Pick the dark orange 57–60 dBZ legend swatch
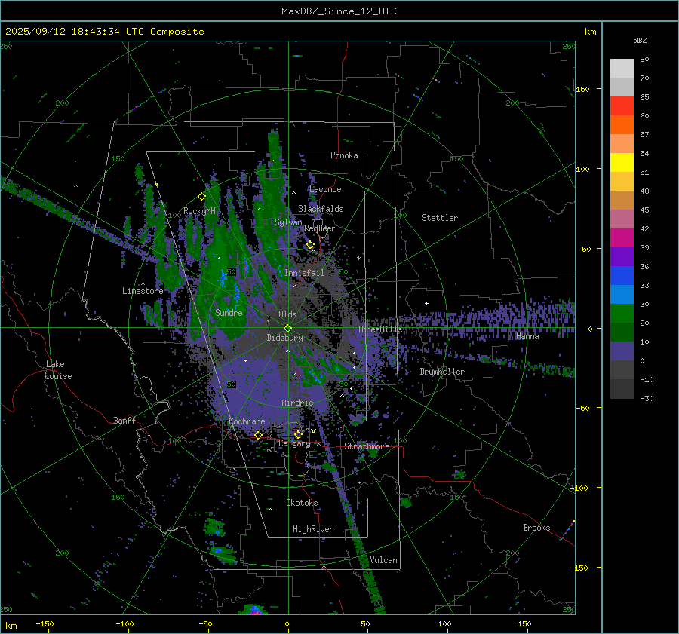679x634 pixels. pos(622,125)
